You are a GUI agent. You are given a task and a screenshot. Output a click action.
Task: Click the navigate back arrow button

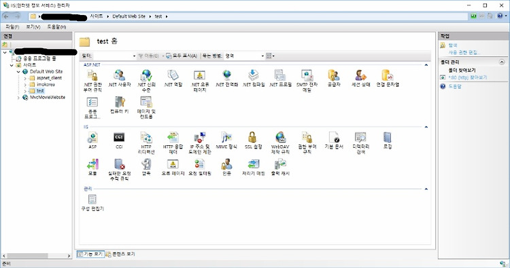(6, 16)
